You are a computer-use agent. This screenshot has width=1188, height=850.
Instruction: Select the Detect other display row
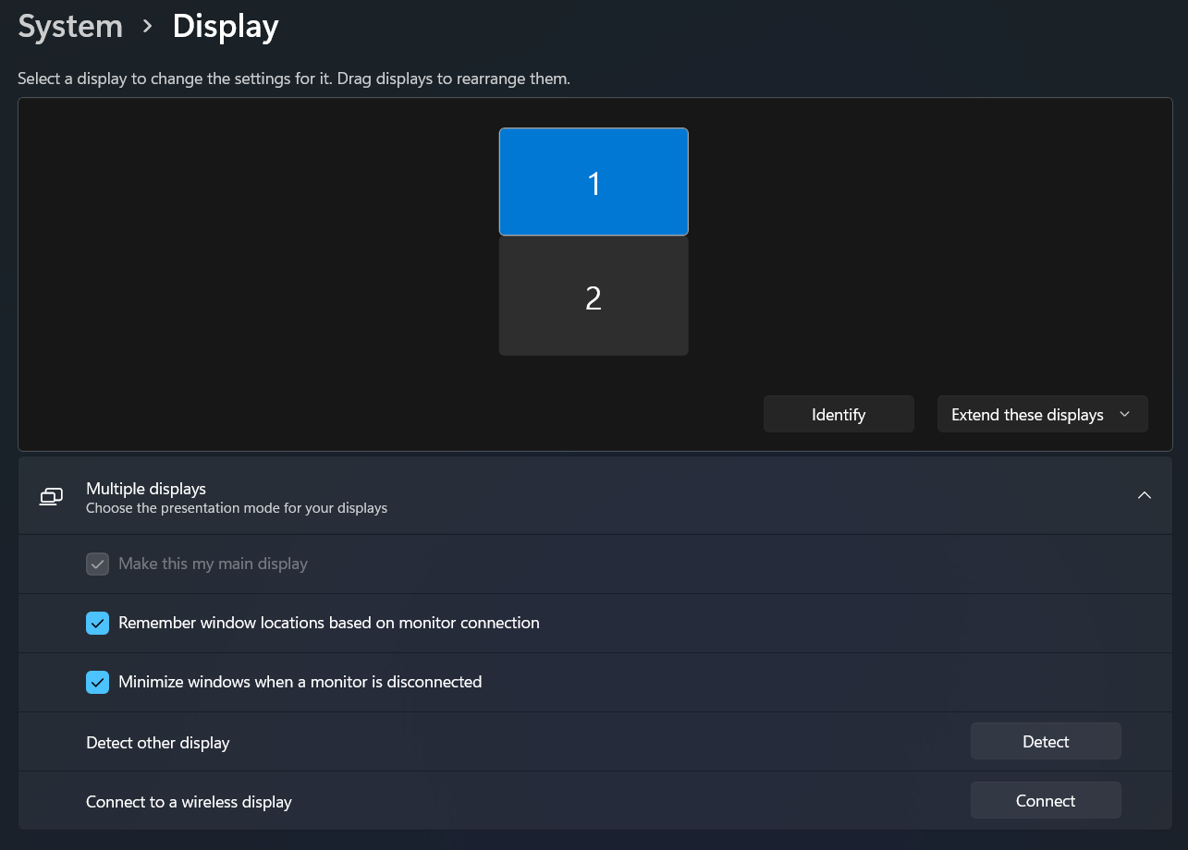370,741
